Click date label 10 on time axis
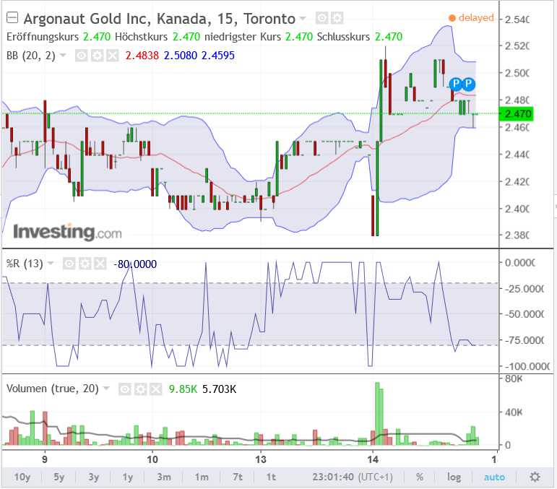 point(152,459)
